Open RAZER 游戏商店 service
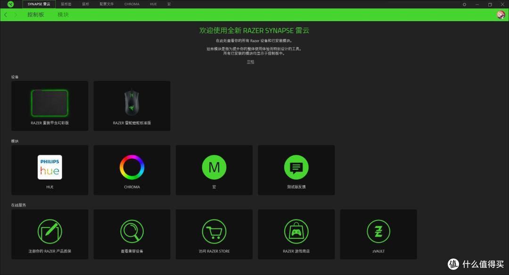The image size is (509, 275). click(296, 234)
